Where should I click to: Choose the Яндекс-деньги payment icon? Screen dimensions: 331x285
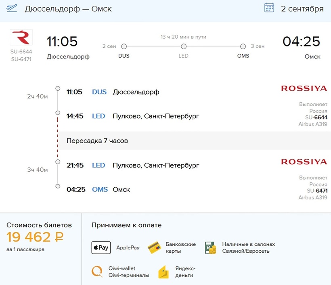point(163,272)
